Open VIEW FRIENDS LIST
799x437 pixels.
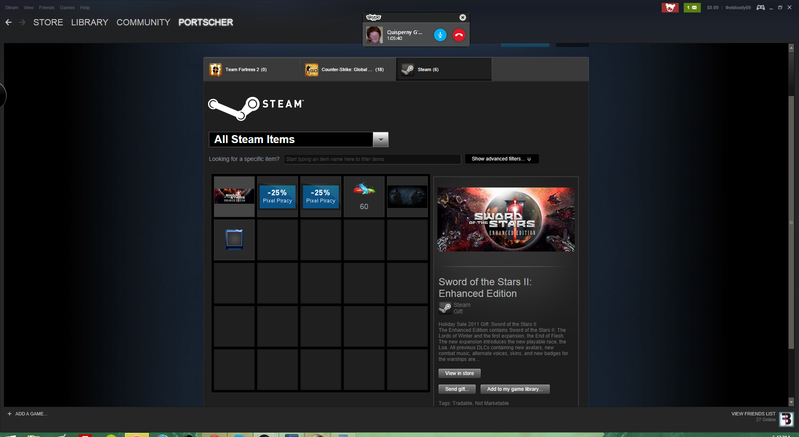pos(753,414)
